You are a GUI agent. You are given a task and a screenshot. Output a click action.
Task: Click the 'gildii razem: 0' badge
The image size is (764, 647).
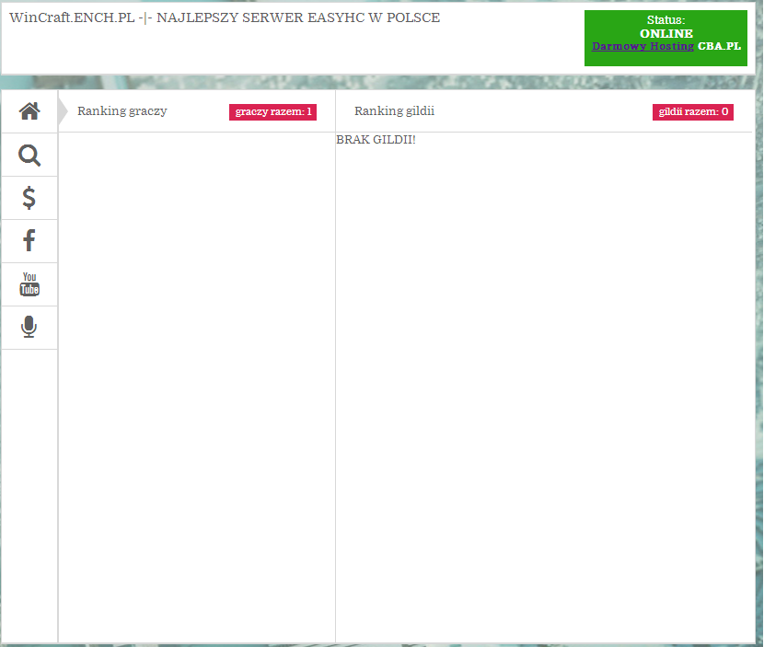coord(693,111)
